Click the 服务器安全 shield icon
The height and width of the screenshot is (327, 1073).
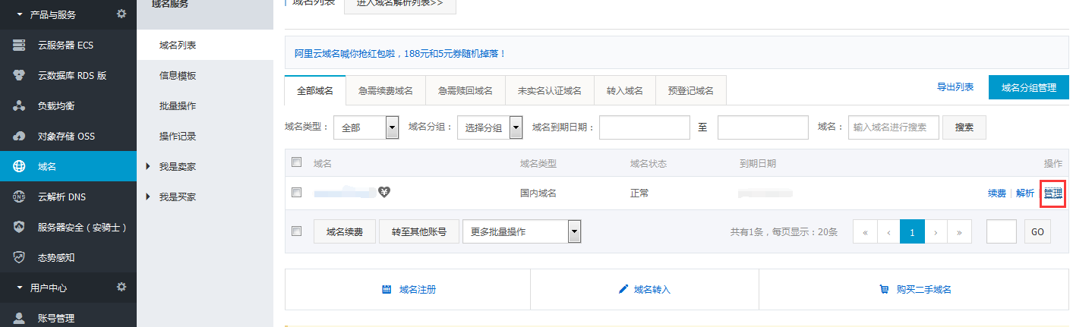pyautogui.click(x=19, y=228)
